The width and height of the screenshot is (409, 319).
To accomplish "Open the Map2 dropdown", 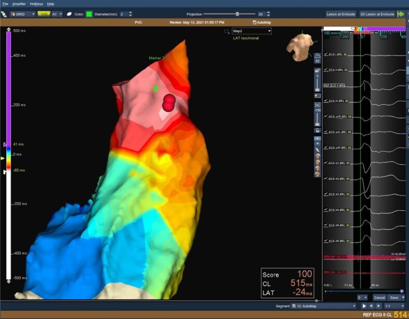I will tap(252, 31).
